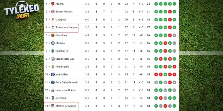Open Paris Saint-Germain's 2-2 score pill

click(87, 82)
